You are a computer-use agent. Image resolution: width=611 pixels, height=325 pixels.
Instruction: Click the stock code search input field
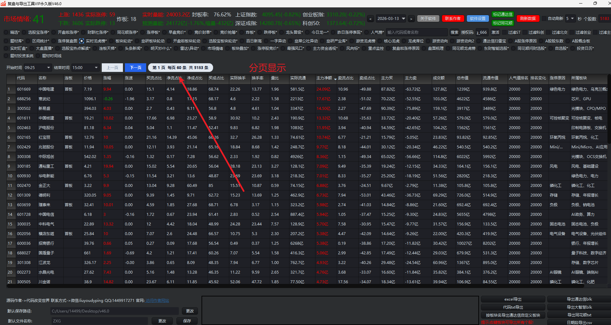417,32
